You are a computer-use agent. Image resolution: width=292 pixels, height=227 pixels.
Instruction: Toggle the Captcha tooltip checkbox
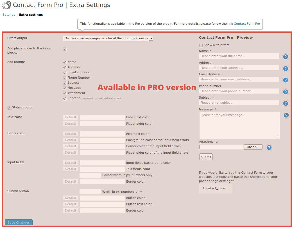click(65, 99)
